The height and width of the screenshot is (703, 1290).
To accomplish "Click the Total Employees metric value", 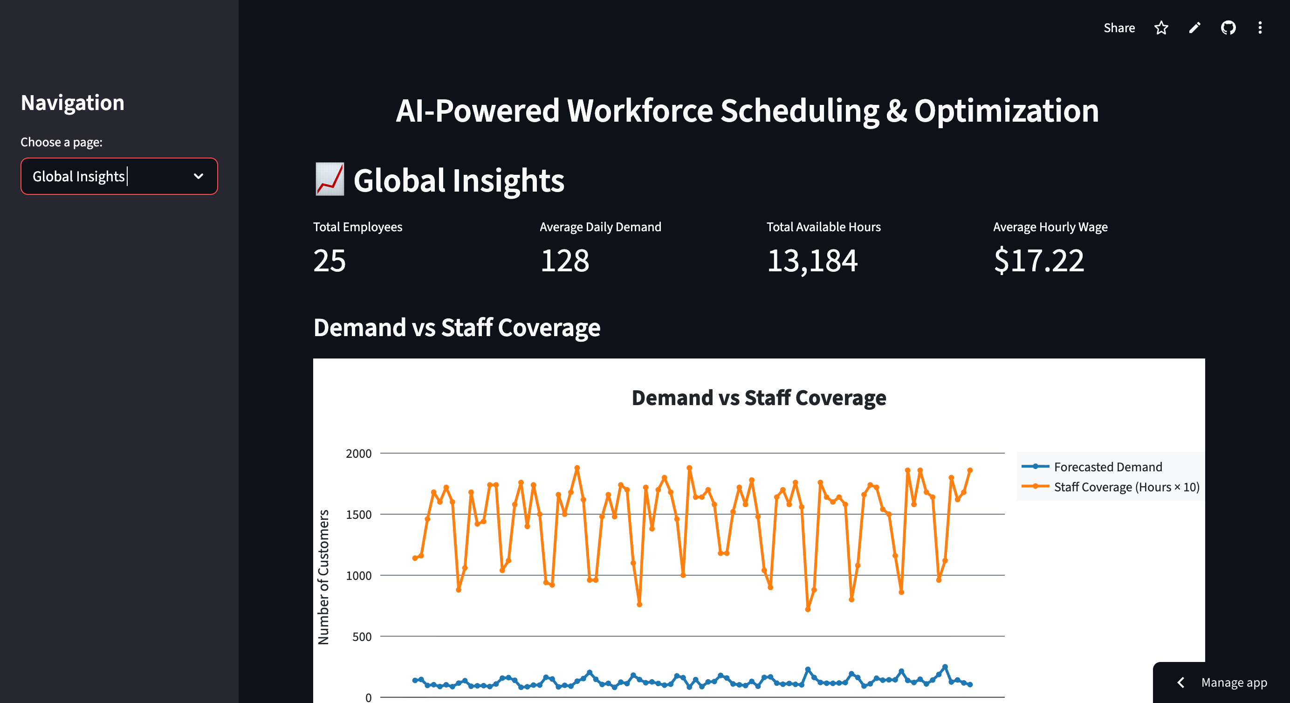I will pos(329,261).
